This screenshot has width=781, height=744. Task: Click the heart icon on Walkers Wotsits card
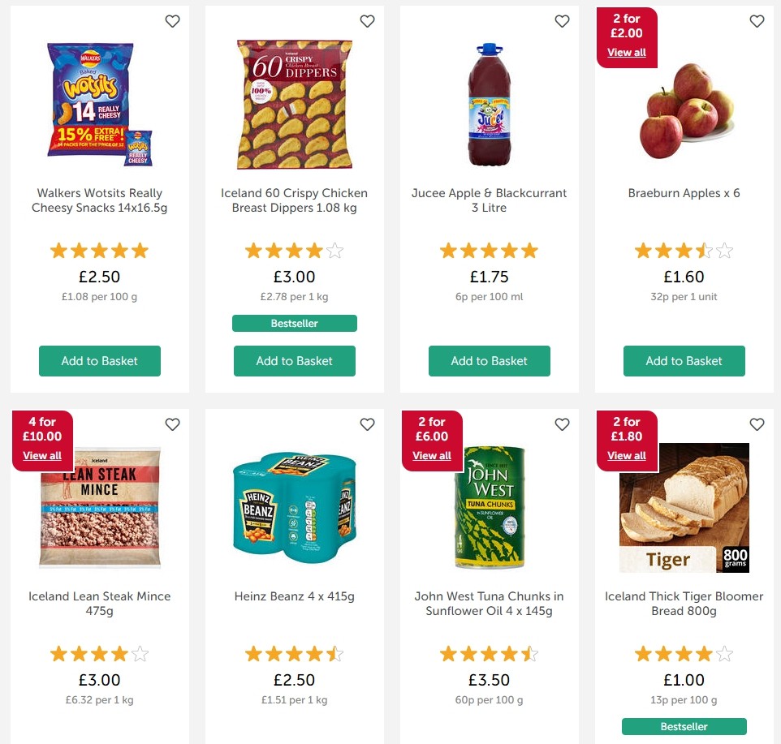(172, 21)
